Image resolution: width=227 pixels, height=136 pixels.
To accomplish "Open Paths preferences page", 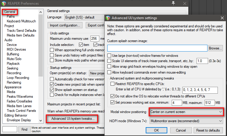I will 11,16.
